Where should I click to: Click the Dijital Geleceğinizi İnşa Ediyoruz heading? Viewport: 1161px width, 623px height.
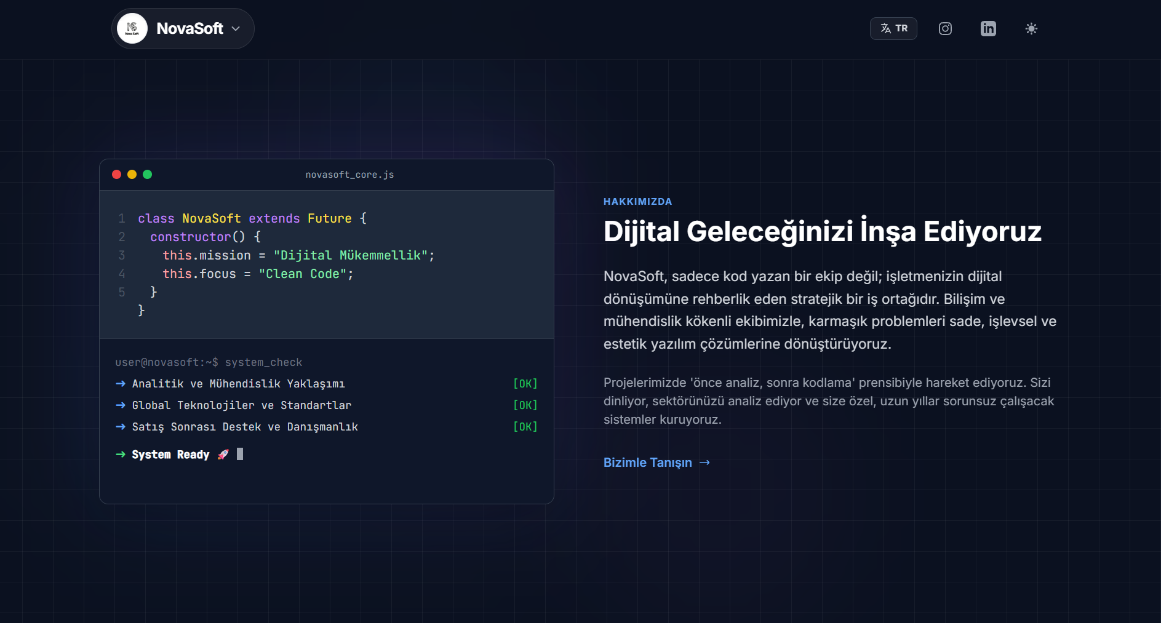822,232
